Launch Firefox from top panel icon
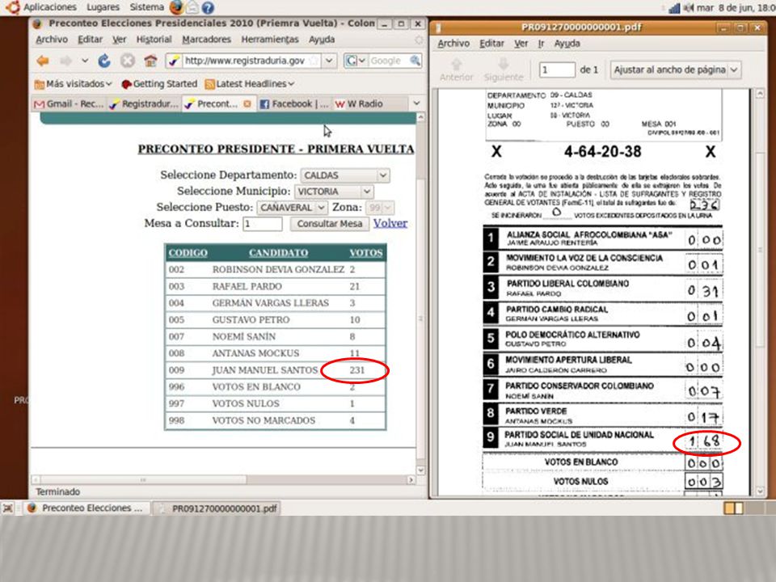 click(176, 7)
